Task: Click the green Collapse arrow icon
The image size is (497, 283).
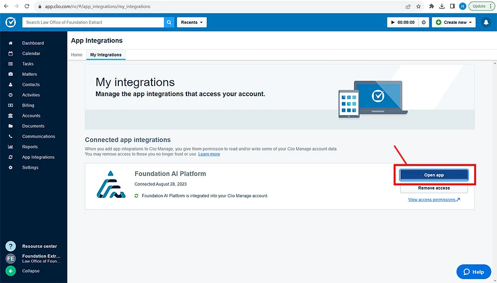Action: pyautogui.click(x=10, y=271)
